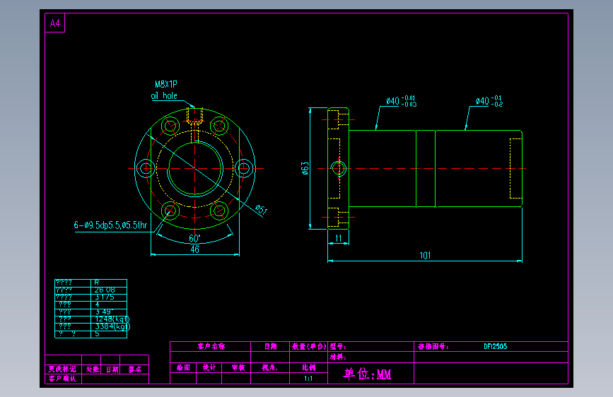613x397 pixels.
Task: Click the '处数' revision block cell
Action: (x=93, y=369)
